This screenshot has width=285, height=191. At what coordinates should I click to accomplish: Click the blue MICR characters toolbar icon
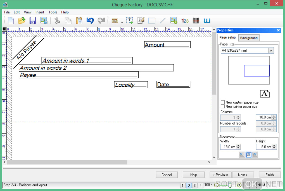pyautogui.click(x=207, y=21)
